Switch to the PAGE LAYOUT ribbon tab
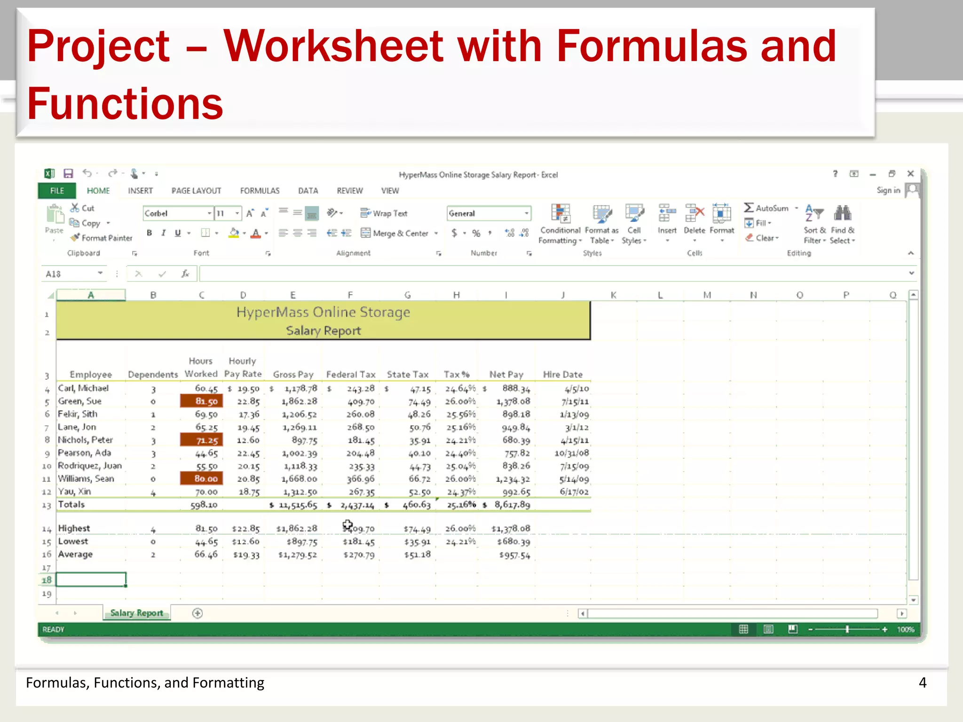The image size is (963, 722). (196, 191)
